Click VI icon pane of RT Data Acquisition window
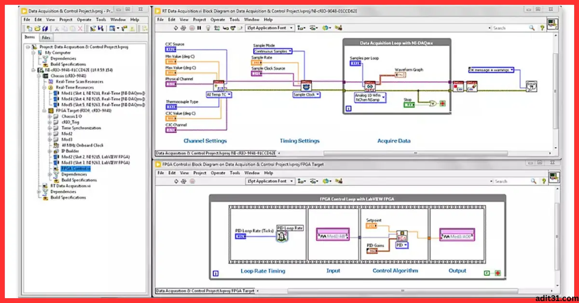Viewport: 579px width, 303px height. click(552, 24)
